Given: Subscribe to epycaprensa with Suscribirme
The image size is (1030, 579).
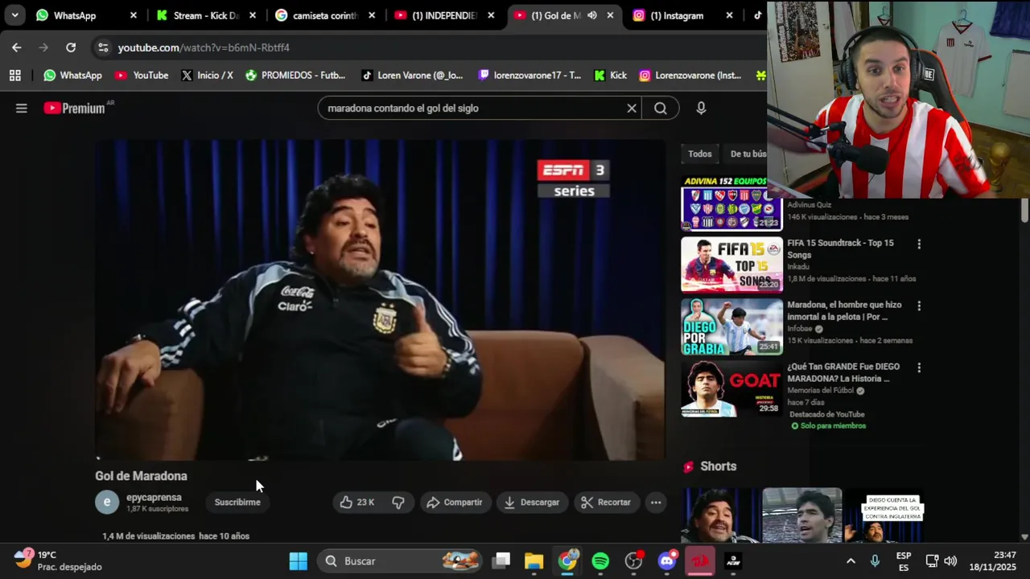Looking at the screenshot, I should point(237,502).
